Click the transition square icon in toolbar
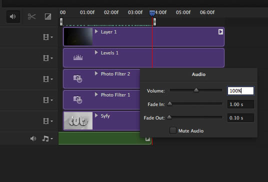The height and width of the screenshot is (182, 268). click(48, 16)
